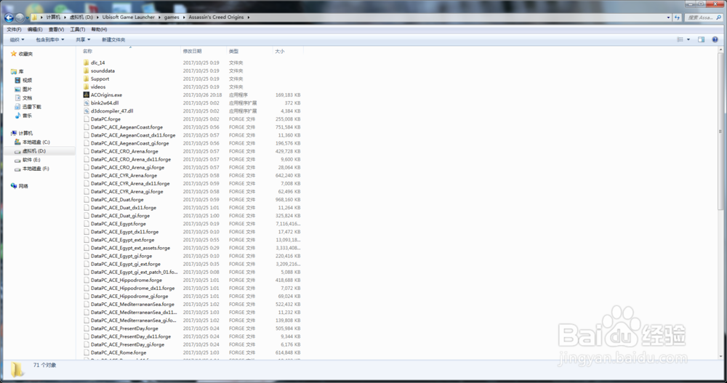Select the bink2w64.dll file icon

(87, 103)
